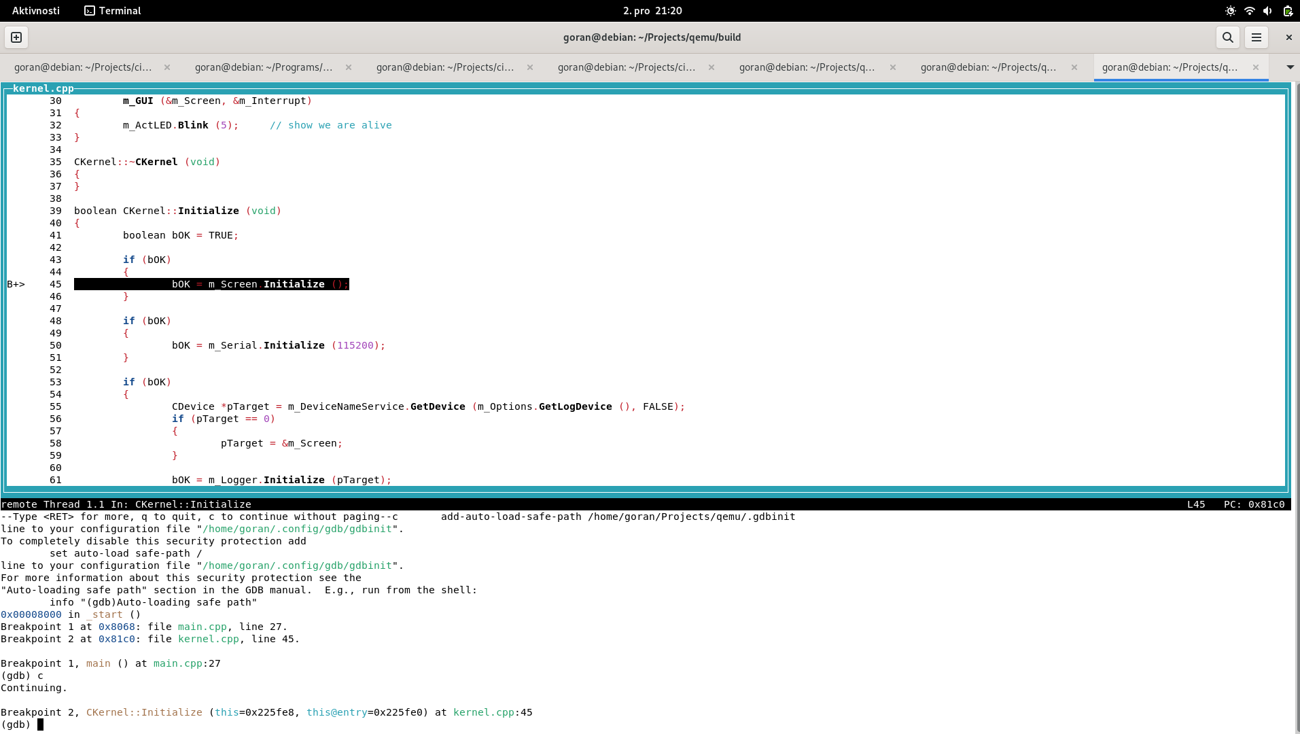Click the highlighted breakpoint line 45

(211, 284)
